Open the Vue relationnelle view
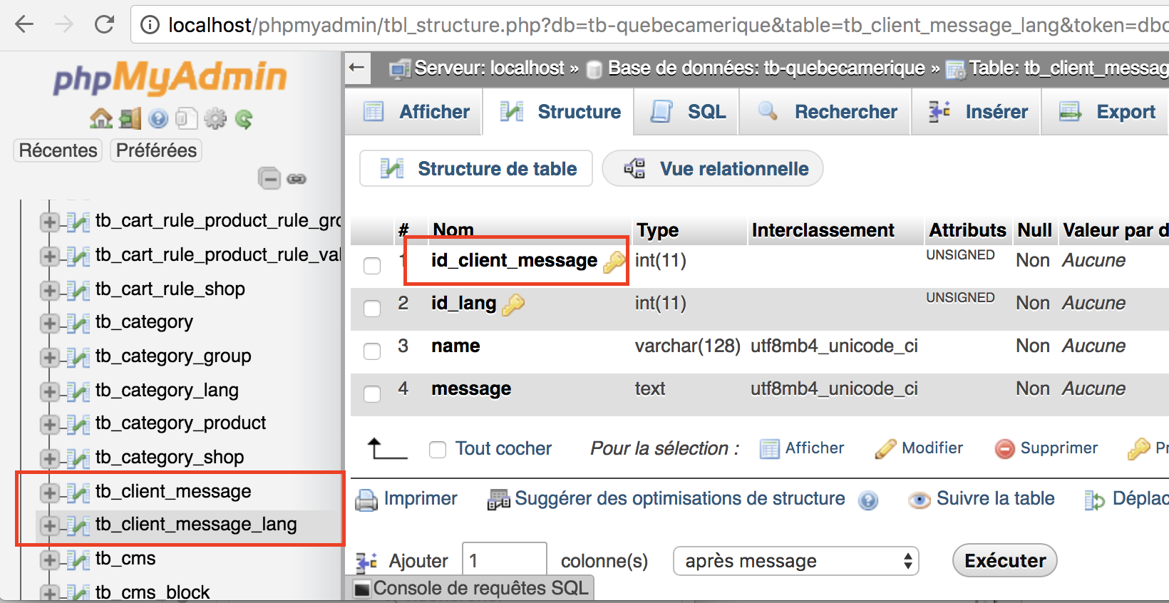Viewport: 1169px width, 603px height. 713,169
